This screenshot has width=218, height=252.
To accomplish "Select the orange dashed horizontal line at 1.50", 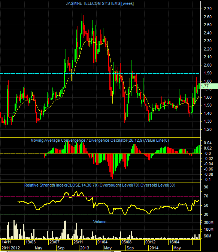I will pos(100,105).
